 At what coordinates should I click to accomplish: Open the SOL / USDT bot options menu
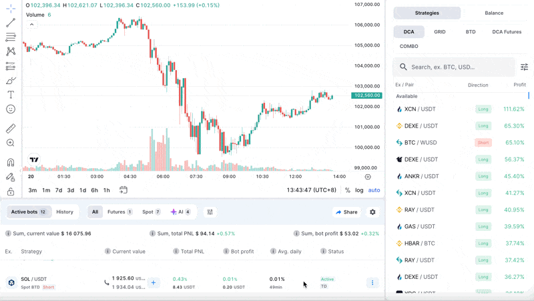tap(372, 283)
